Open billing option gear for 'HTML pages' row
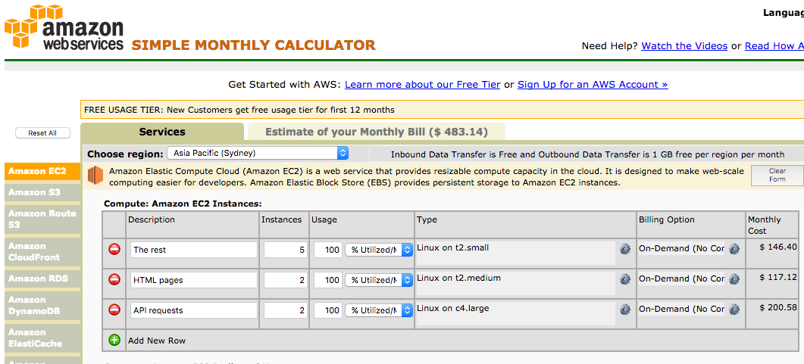The image size is (804, 364). point(734,279)
